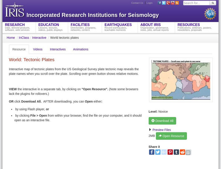
Task: Open the FACILITIES navigation menu
Action: 80,25
